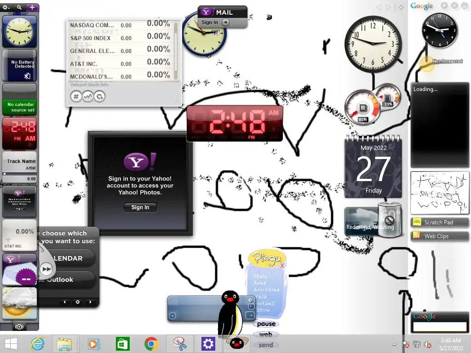Screen dimensions: 471x353
Task: Click Sign In on Yahoo Photos widget
Action: [x=140, y=207]
